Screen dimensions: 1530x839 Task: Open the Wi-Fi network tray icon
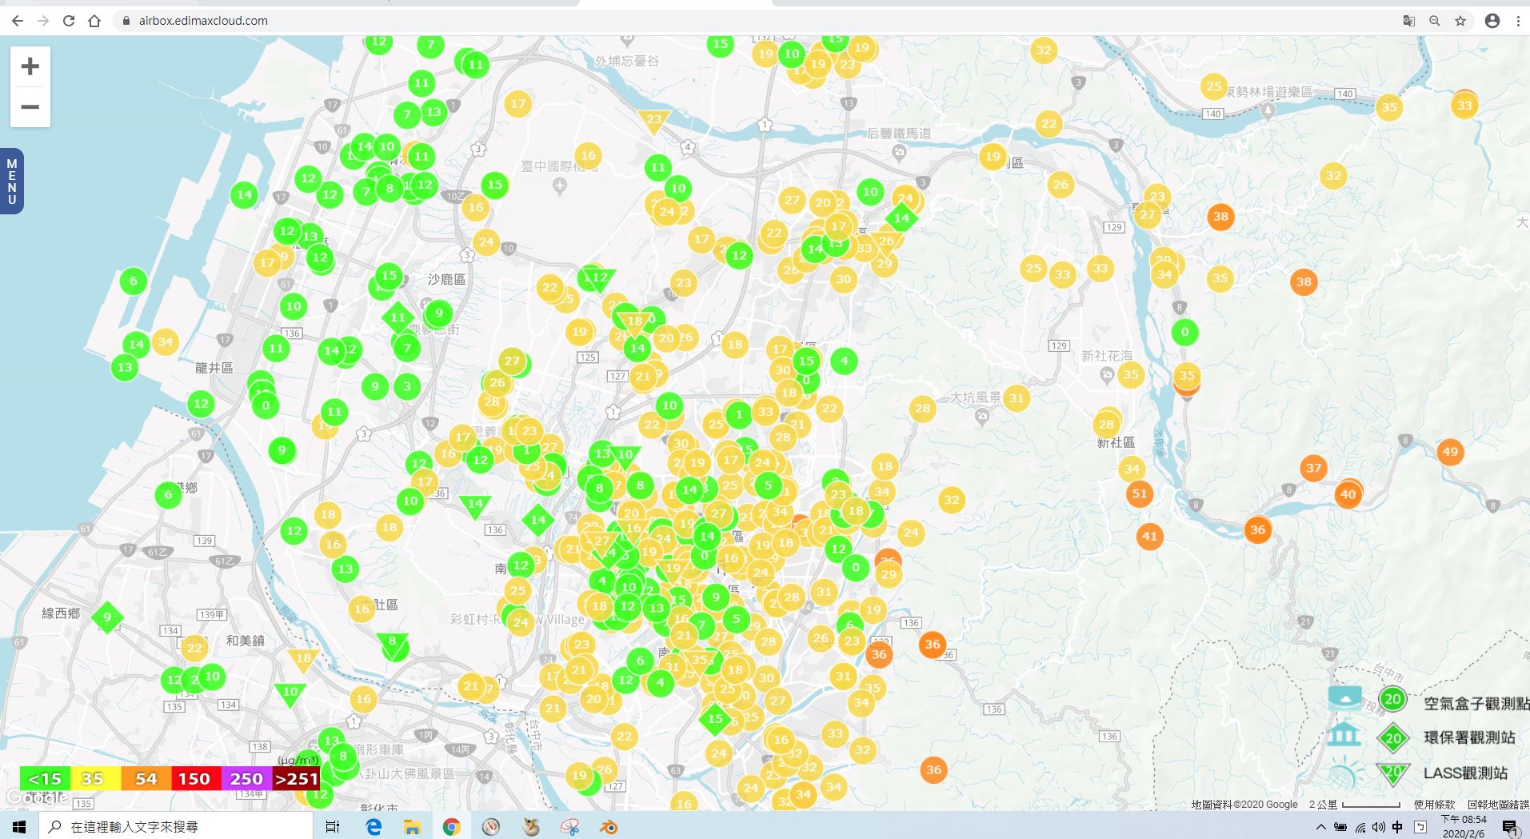[x=1360, y=827]
